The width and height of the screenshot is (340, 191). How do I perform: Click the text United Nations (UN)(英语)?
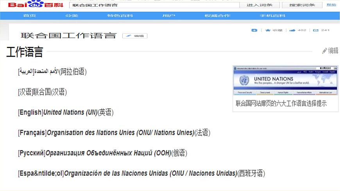[78, 112]
